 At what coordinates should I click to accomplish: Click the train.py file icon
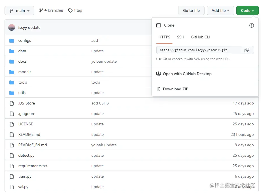tap(12, 176)
